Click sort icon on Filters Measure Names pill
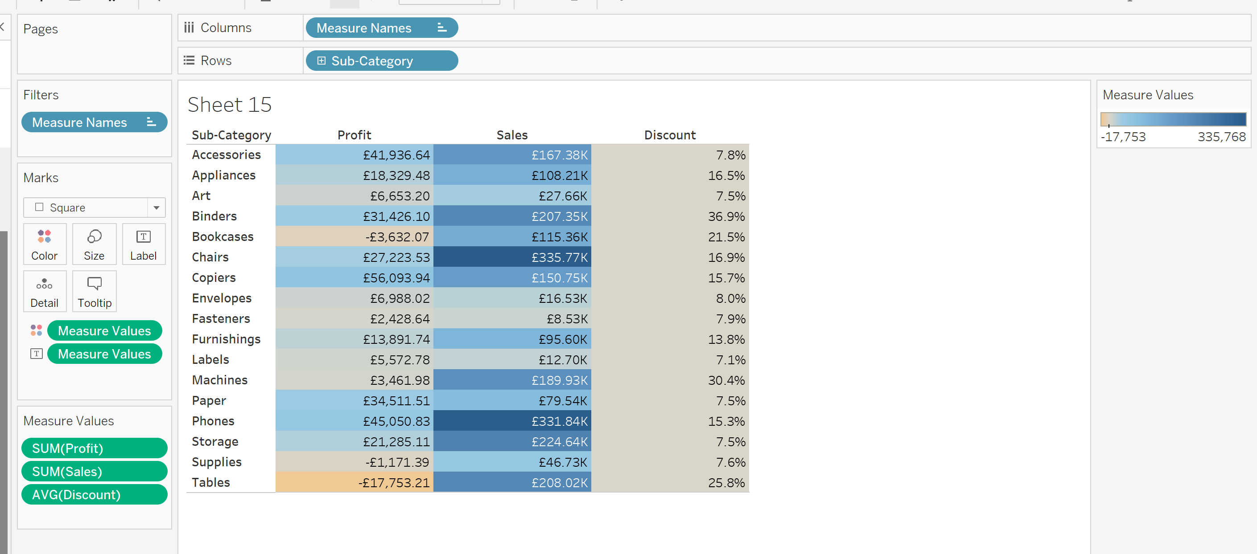This screenshot has width=1257, height=554. [151, 122]
